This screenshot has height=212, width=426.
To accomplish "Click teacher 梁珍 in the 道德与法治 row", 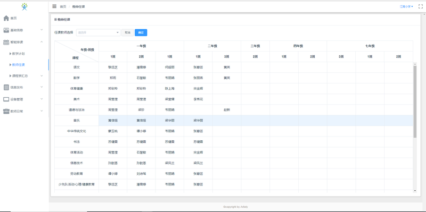I will (x=141, y=110).
